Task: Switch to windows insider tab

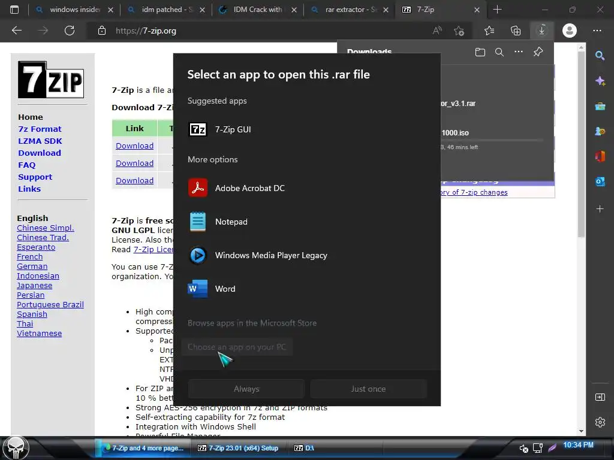Action: 74,10
